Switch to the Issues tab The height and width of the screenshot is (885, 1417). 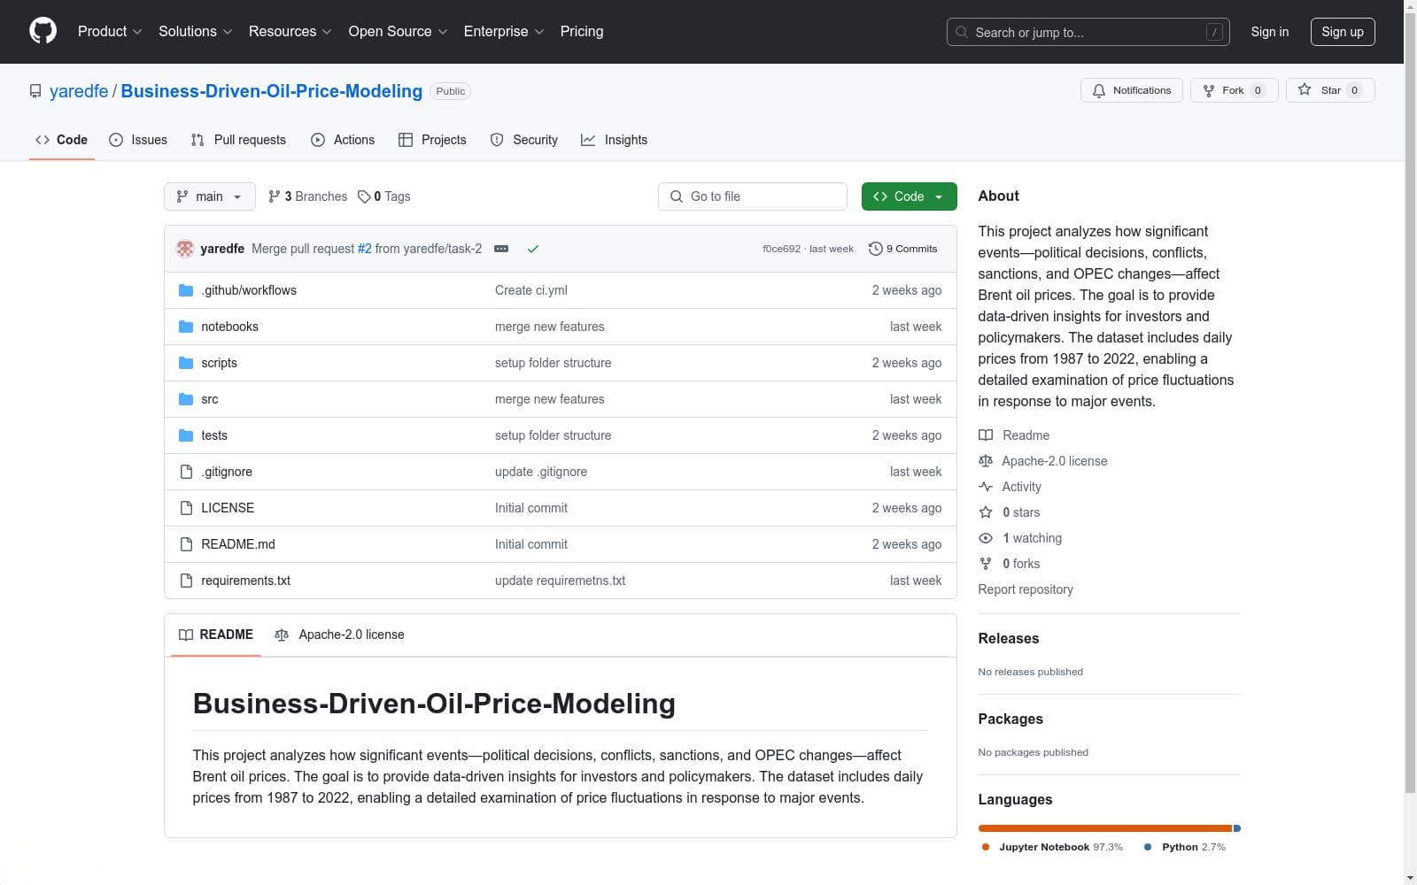(138, 140)
